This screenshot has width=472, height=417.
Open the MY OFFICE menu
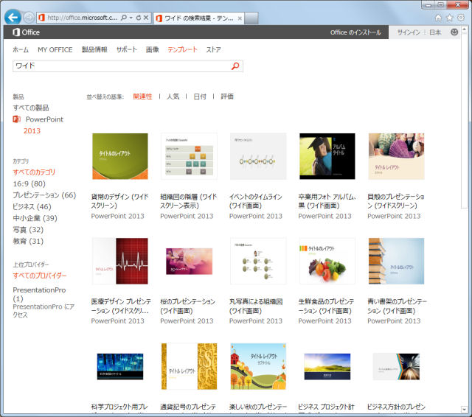(55, 49)
